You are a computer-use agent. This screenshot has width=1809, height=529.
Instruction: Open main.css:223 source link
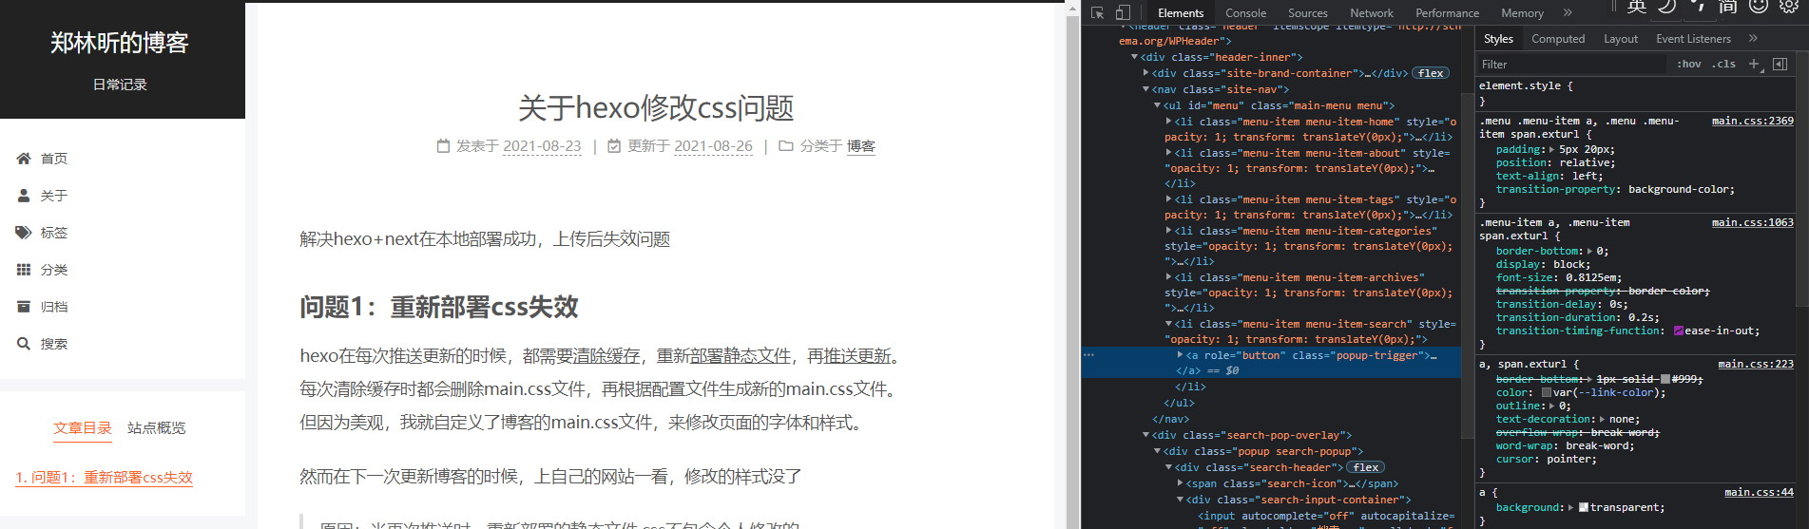1756,365
